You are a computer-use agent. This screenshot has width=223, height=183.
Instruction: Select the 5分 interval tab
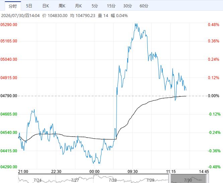pyautogui.click(x=95, y=6)
